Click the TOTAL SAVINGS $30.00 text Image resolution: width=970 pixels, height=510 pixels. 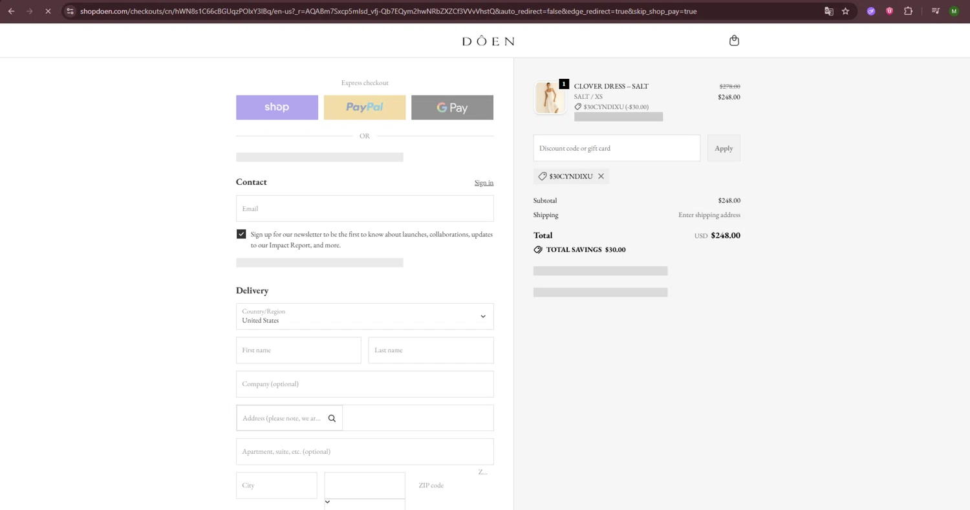click(x=586, y=250)
